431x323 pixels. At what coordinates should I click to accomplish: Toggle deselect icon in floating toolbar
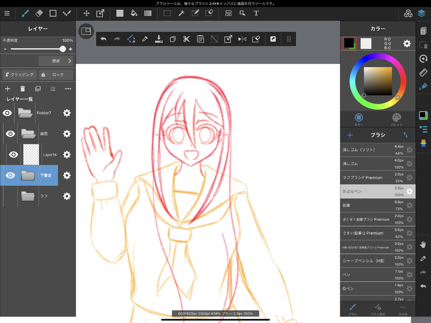click(x=214, y=39)
